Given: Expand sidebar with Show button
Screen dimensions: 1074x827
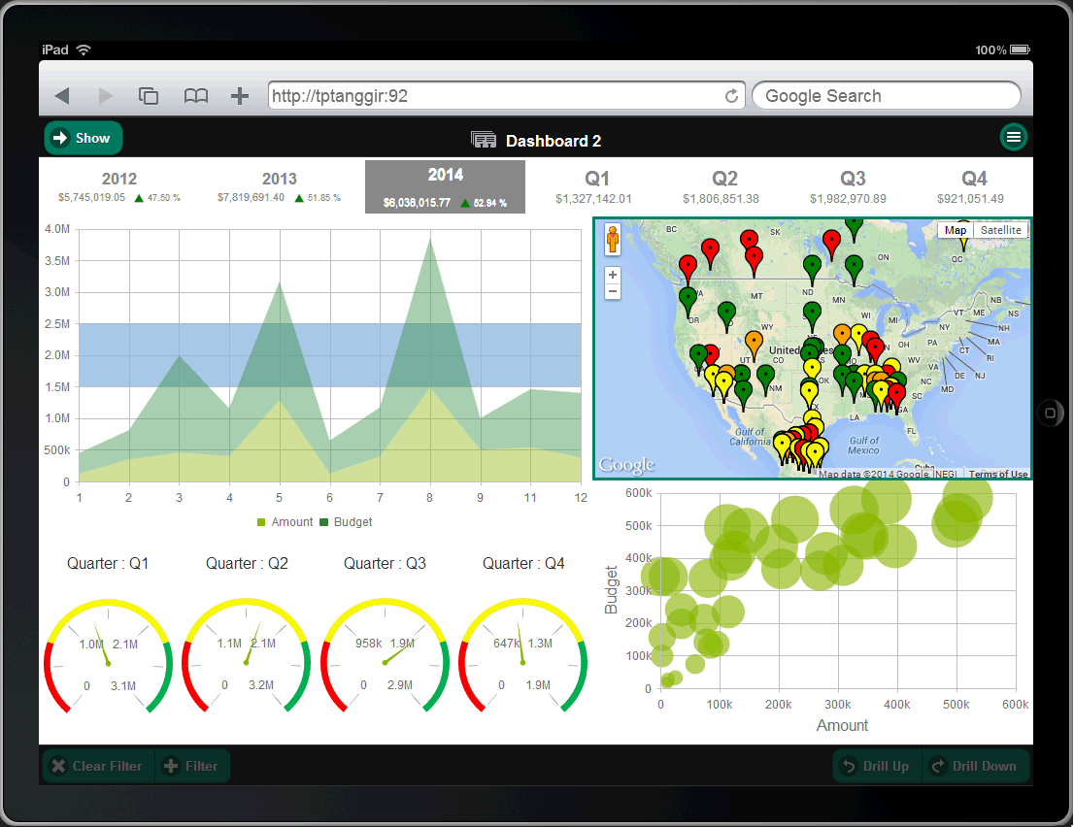Looking at the screenshot, I should tap(84, 138).
